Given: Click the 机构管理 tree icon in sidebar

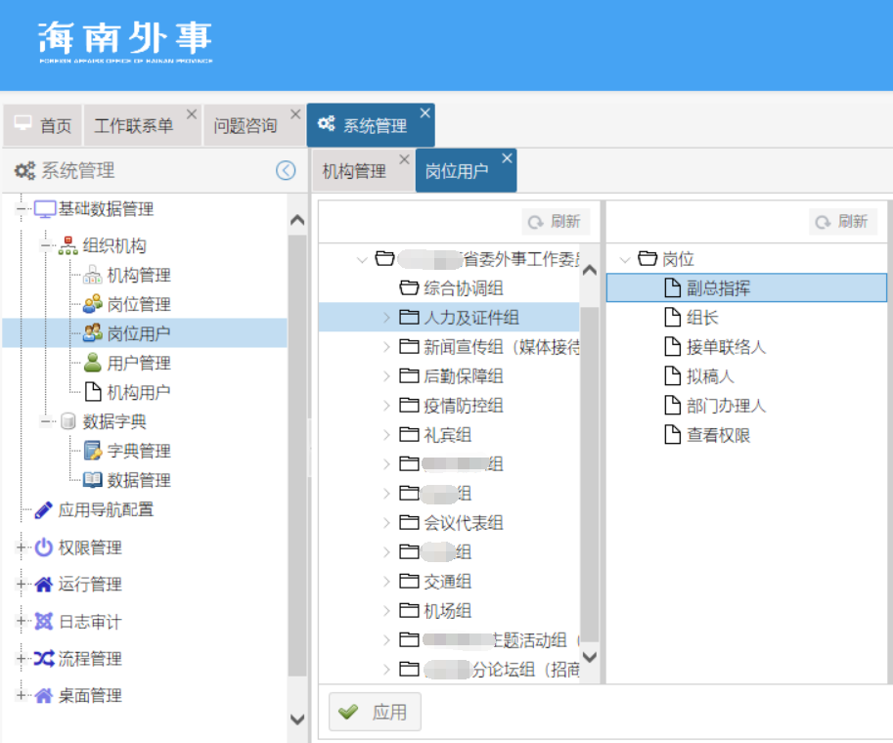Looking at the screenshot, I should point(92,275).
